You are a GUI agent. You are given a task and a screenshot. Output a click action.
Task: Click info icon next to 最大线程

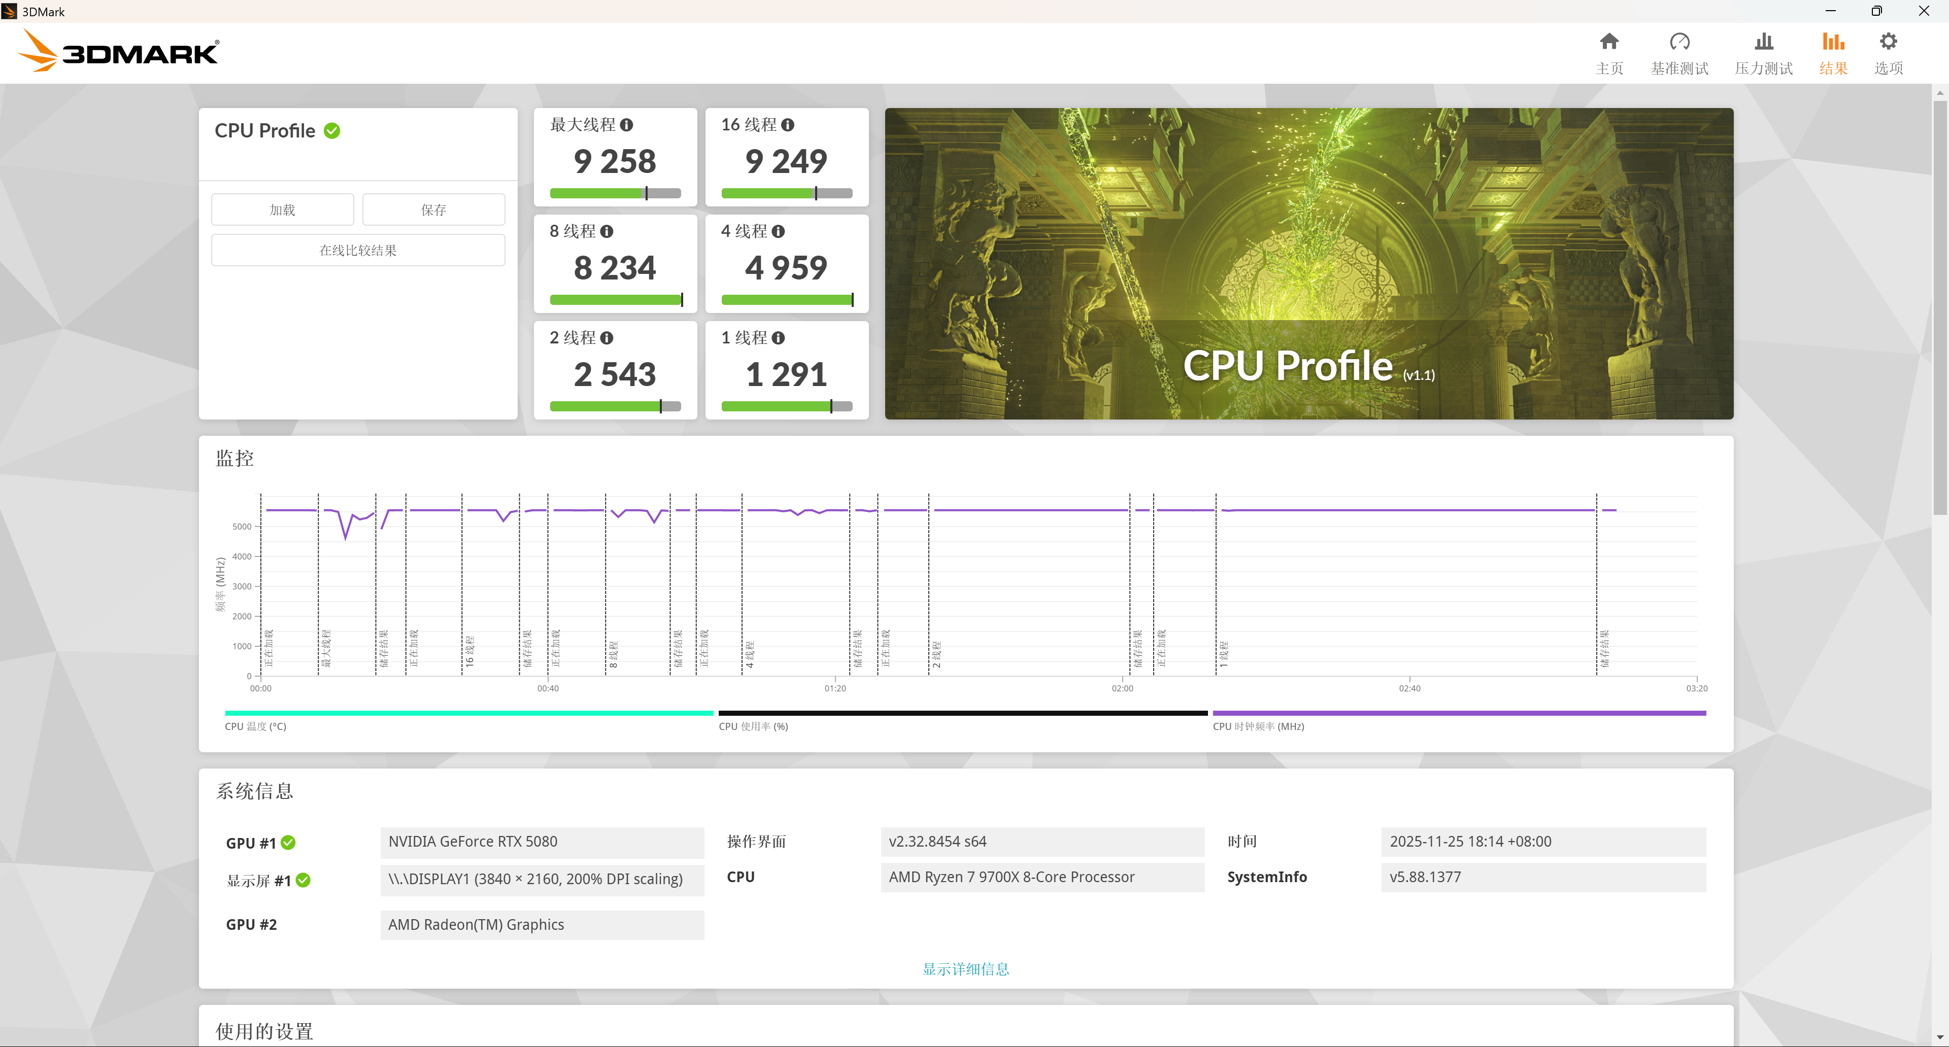pos(626,125)
